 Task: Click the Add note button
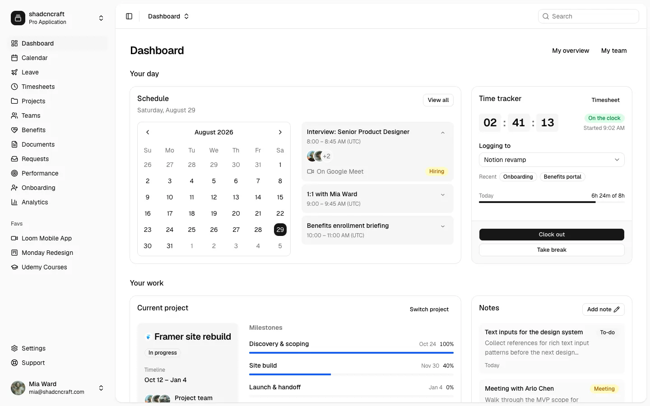click(x=604, y=309)
